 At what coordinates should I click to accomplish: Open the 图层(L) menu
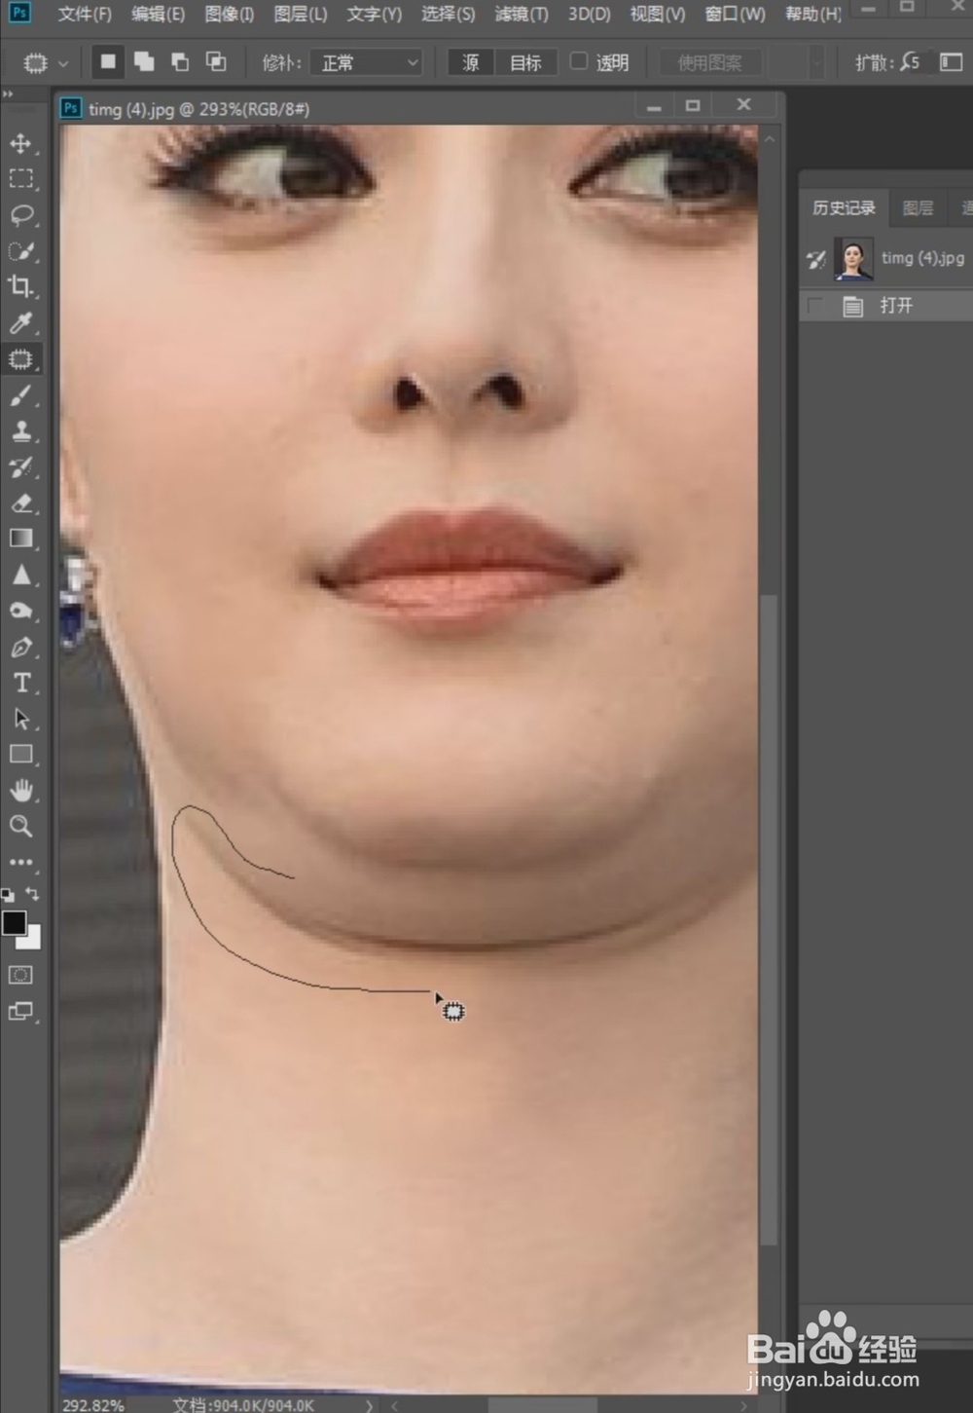[x=301, y=14]
